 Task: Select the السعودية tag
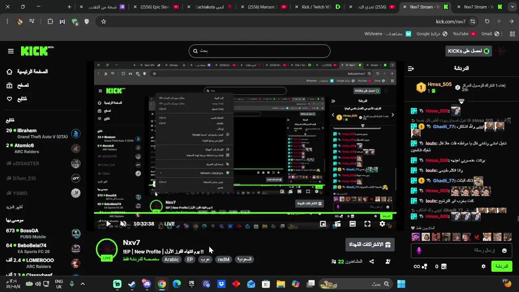[x=244, y=260]
